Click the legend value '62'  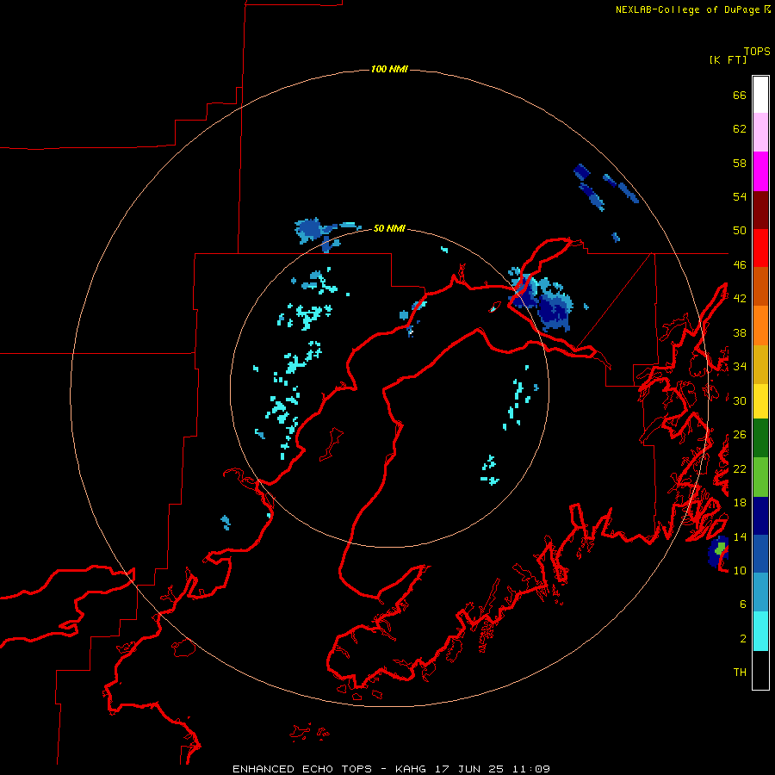(740, 129)
